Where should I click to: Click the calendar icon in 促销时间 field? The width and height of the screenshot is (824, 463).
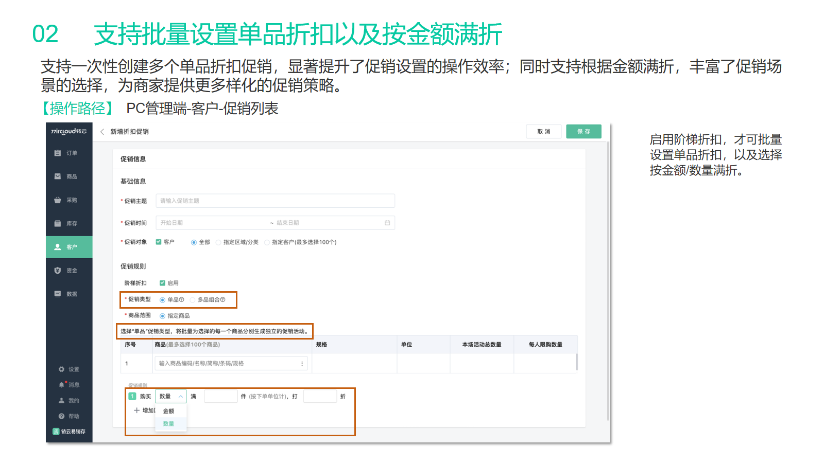tap(387, 223)
